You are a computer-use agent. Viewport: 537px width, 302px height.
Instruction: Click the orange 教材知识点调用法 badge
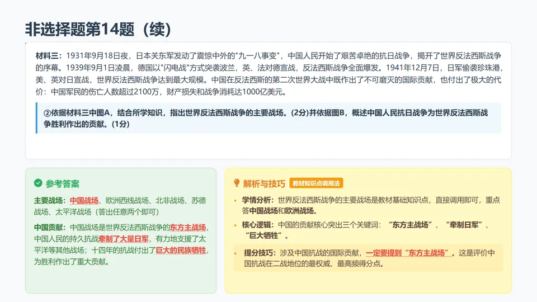316,183
